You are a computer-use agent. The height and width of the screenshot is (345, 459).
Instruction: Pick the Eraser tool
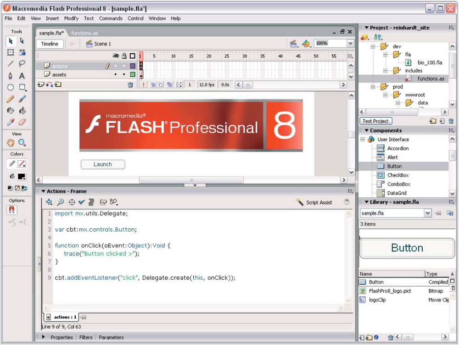coord(22,122)
